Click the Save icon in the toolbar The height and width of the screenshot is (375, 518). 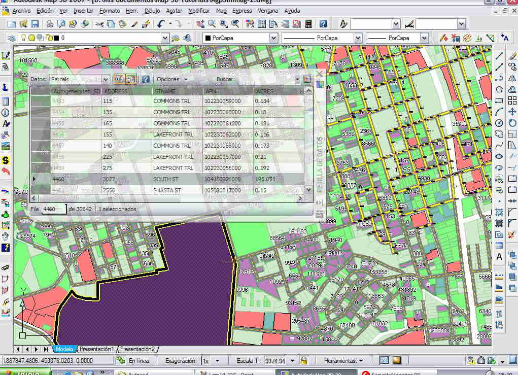pyautogui.click(x=35, y=24)
